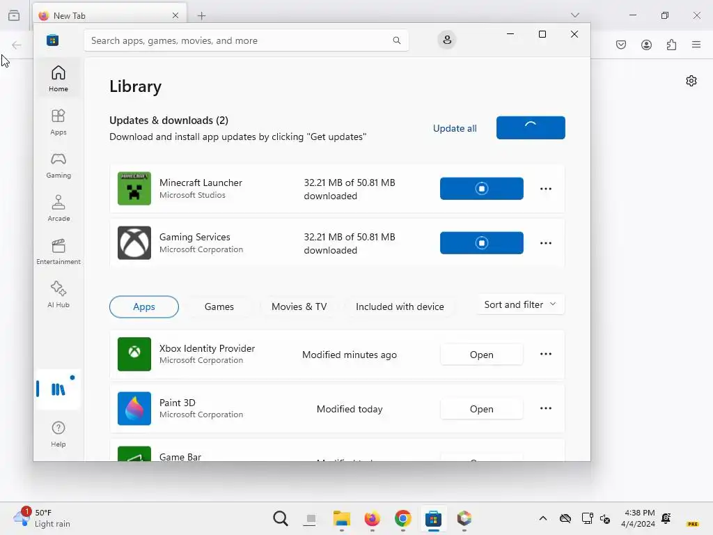Click Microsoft Store logo icon
Screen dimensions: 713x535
pyautogui.click(x=53, y=40)
